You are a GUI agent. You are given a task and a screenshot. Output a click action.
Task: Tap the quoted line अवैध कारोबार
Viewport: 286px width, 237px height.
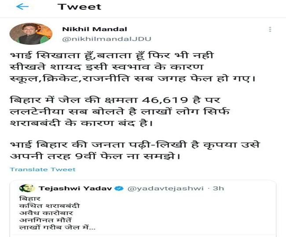[x=46, y=213]
